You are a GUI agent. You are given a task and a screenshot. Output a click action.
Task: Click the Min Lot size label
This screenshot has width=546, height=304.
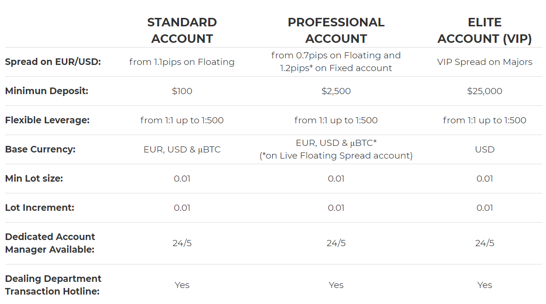[34, 178]
